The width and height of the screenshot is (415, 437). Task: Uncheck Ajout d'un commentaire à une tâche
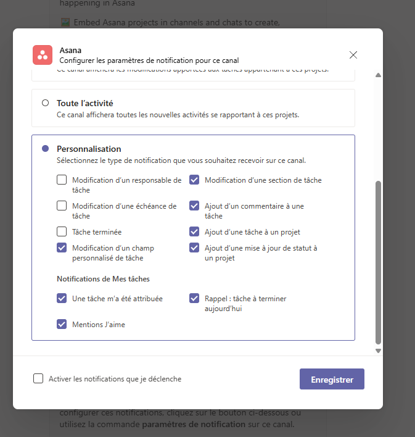194,206
